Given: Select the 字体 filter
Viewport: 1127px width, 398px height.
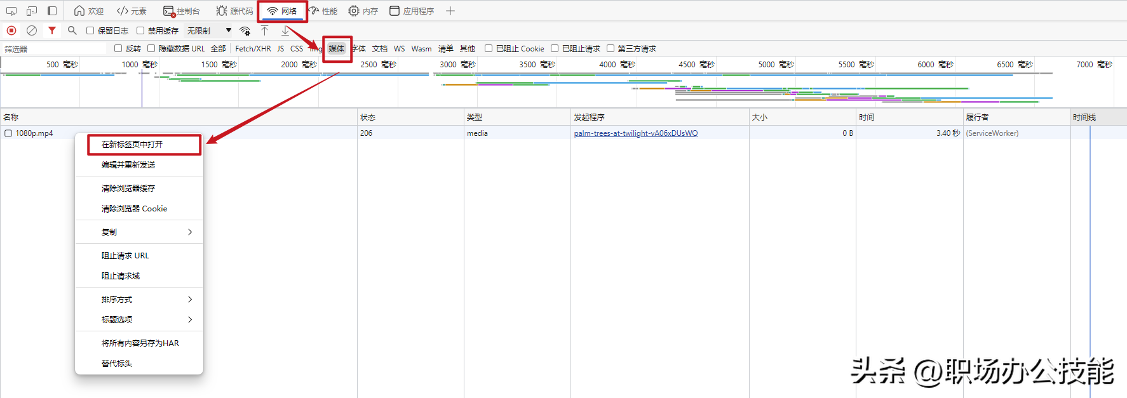Looking at the screenshot, I should coord(360,49).
